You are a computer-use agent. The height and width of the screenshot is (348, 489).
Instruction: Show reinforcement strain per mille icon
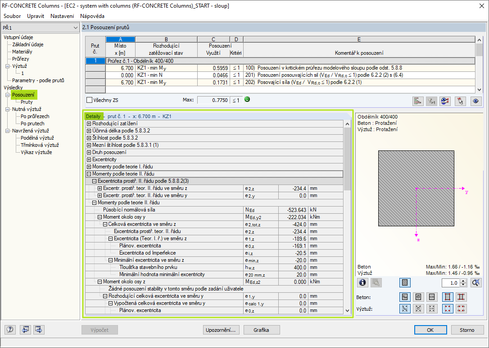pyautogui.click(x=405, y=308)
